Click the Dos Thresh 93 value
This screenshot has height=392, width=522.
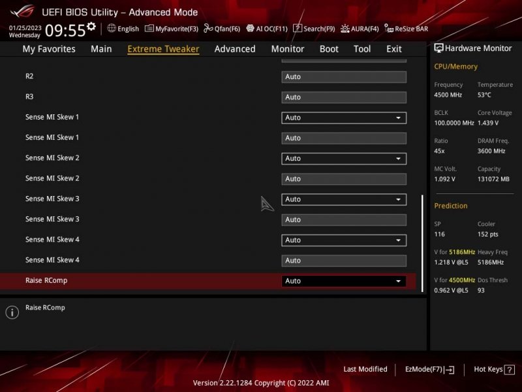click(481, 290)
